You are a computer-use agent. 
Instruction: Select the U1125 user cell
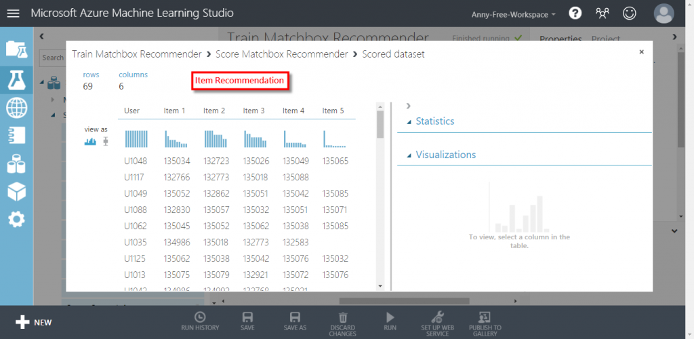[x=136, y=258]
